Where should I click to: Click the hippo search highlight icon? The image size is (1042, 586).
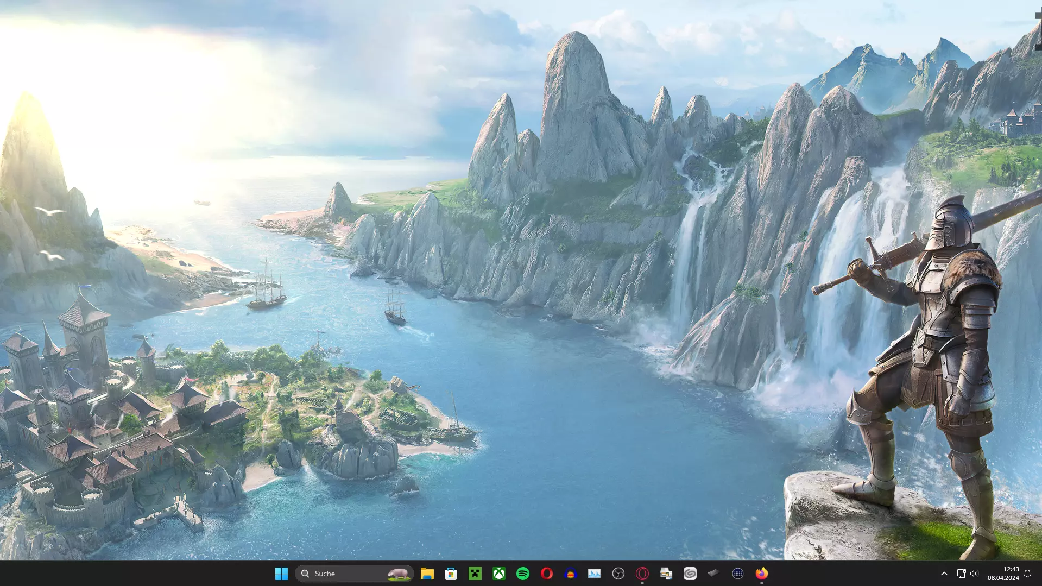(x=399, y=574)
